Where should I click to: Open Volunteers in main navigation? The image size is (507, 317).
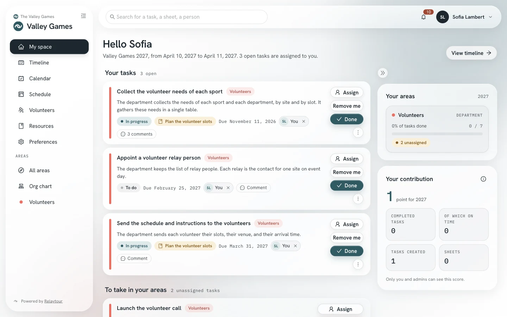(x=49, y=110)
